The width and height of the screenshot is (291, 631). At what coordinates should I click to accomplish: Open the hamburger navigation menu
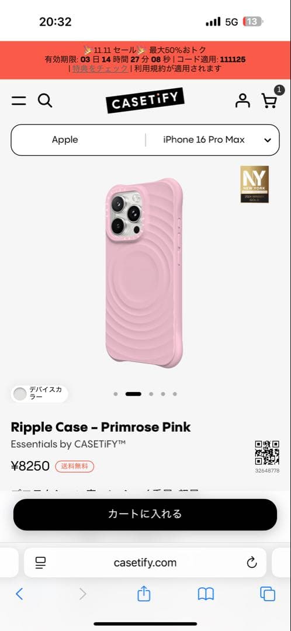coord(19,100)
